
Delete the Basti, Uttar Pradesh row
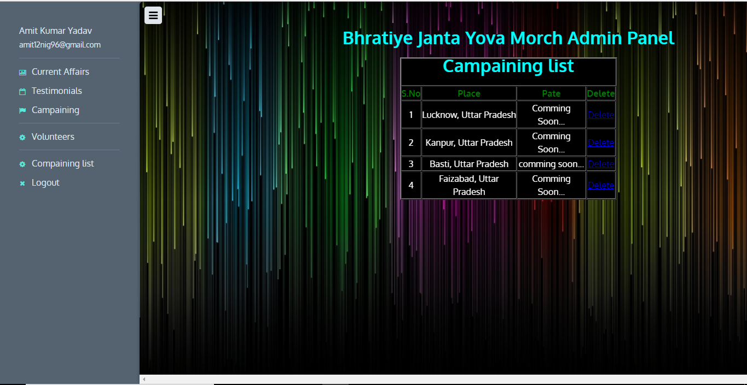[601, 164]
